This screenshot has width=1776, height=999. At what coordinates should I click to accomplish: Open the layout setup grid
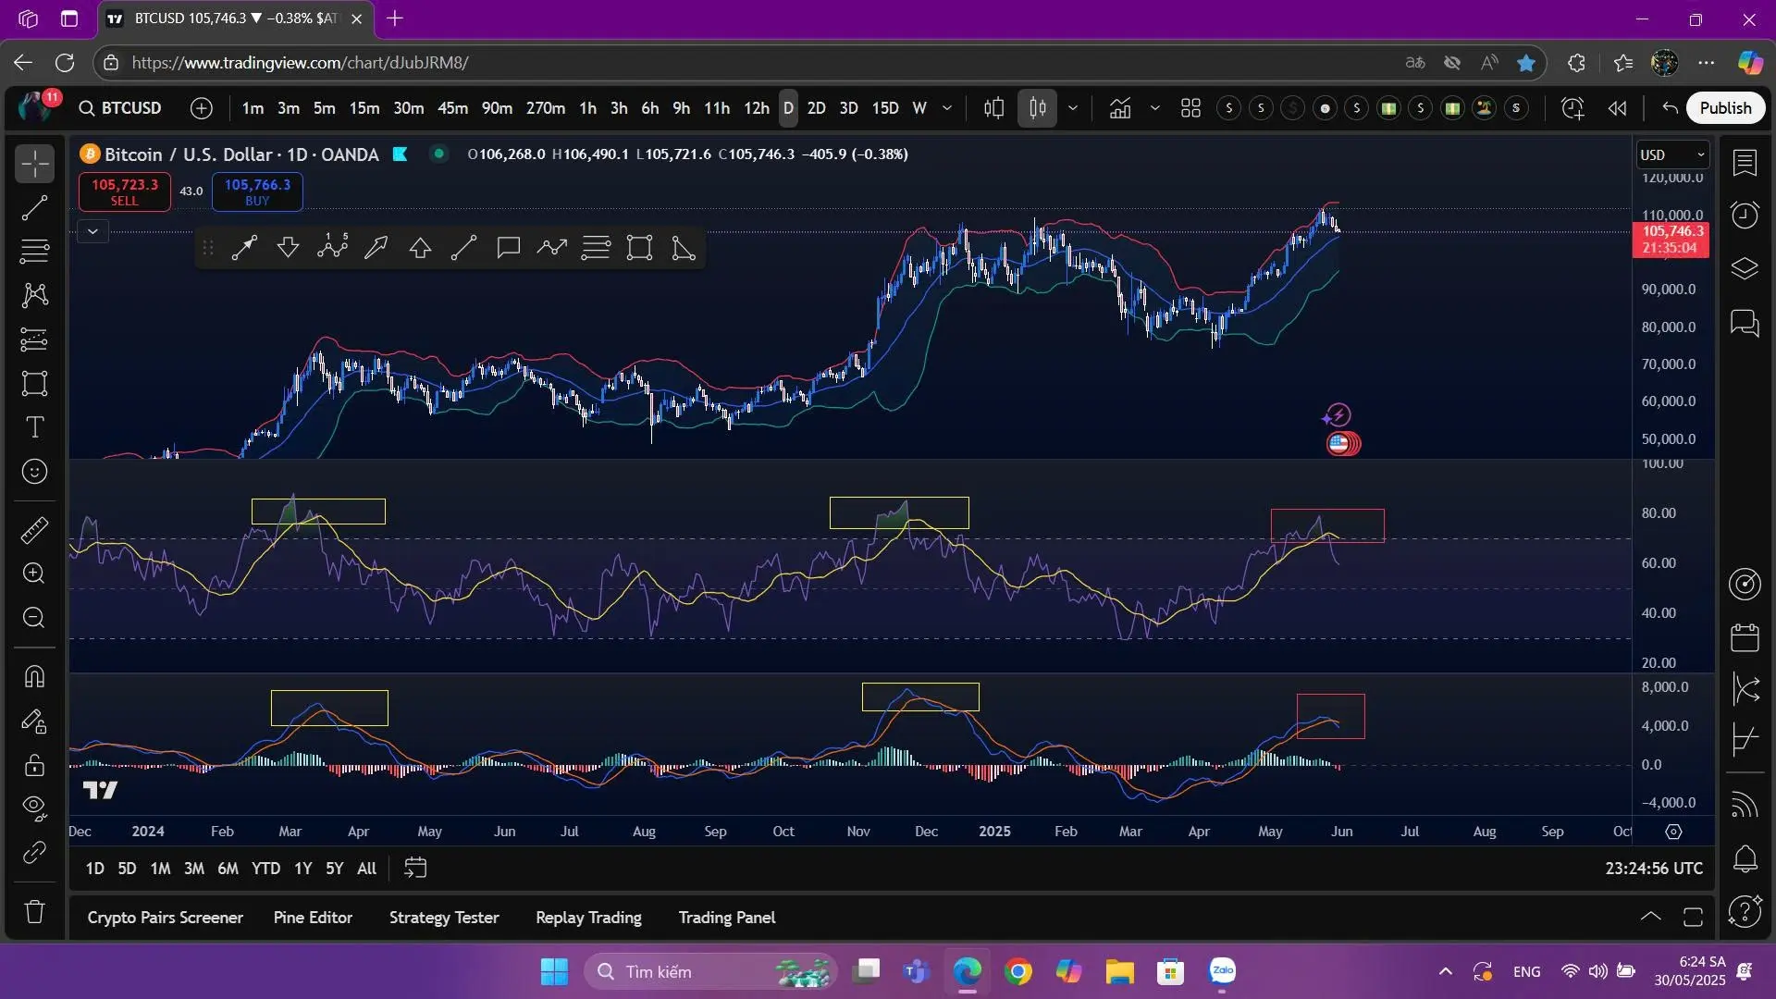click(1190, 108)
